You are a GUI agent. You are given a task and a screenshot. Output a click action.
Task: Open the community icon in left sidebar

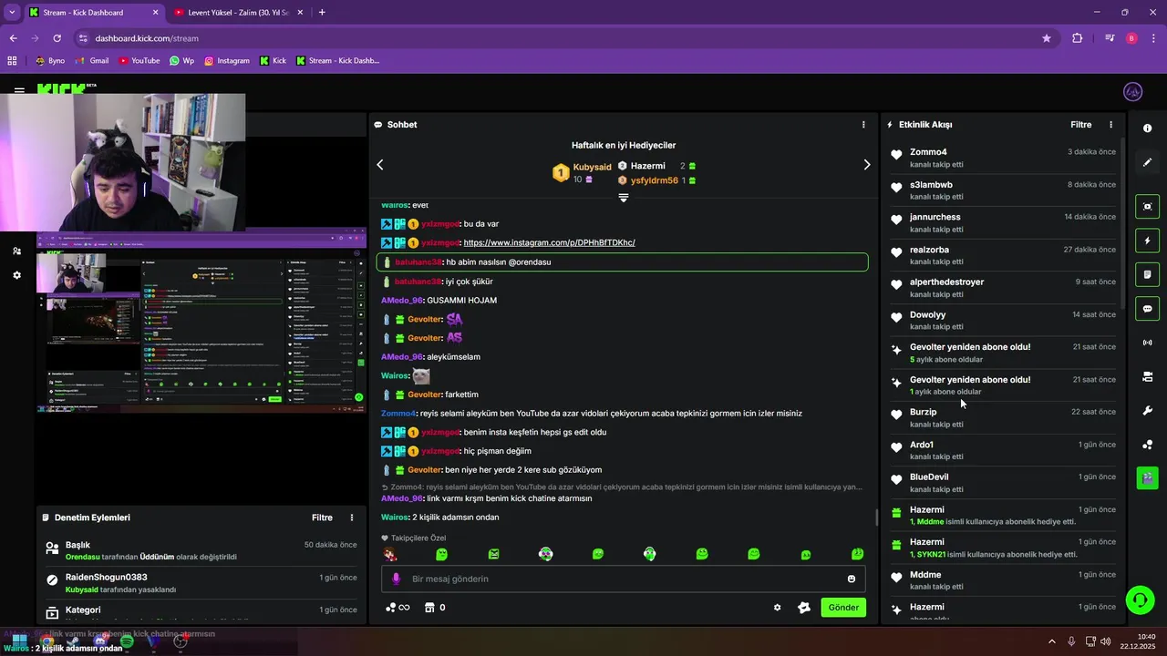point(16,251)
